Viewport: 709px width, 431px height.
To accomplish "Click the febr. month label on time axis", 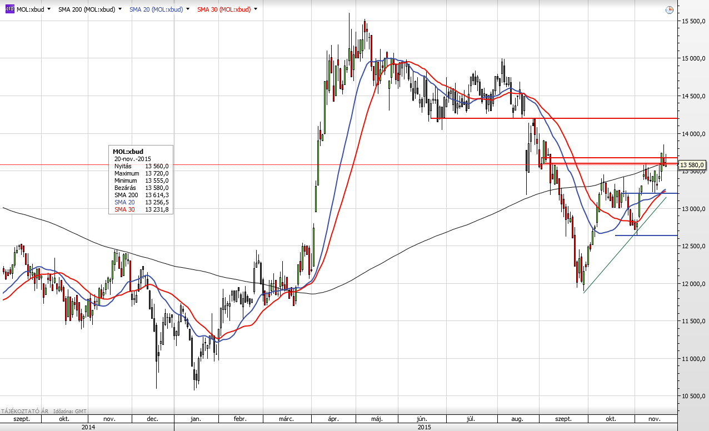I will [240, 419].
